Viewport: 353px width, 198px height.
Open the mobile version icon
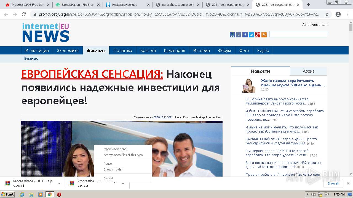[232, 35]
